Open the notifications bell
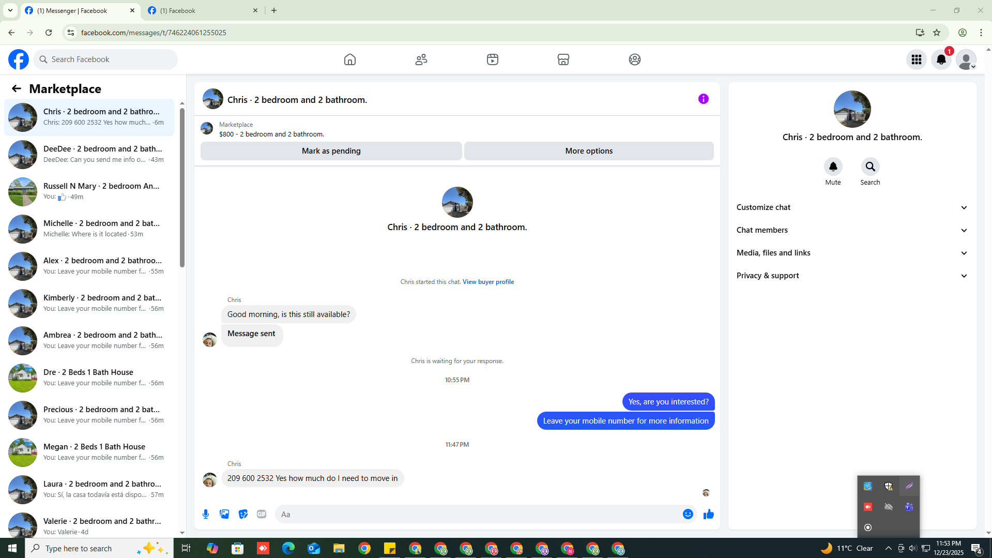This screenshot has width=992, height=558. tap(941, 59)
